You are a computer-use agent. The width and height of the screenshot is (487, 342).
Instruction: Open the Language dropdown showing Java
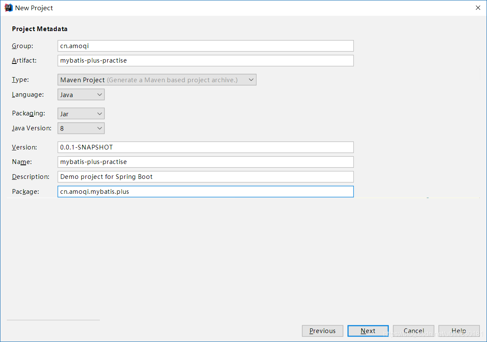coord(81,95)
